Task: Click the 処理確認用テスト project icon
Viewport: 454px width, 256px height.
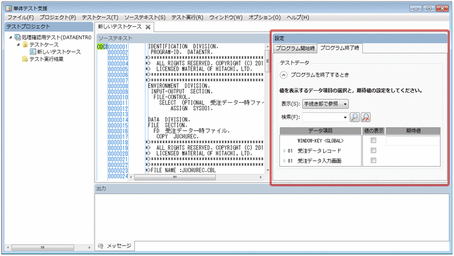Action: click(18, 37)
